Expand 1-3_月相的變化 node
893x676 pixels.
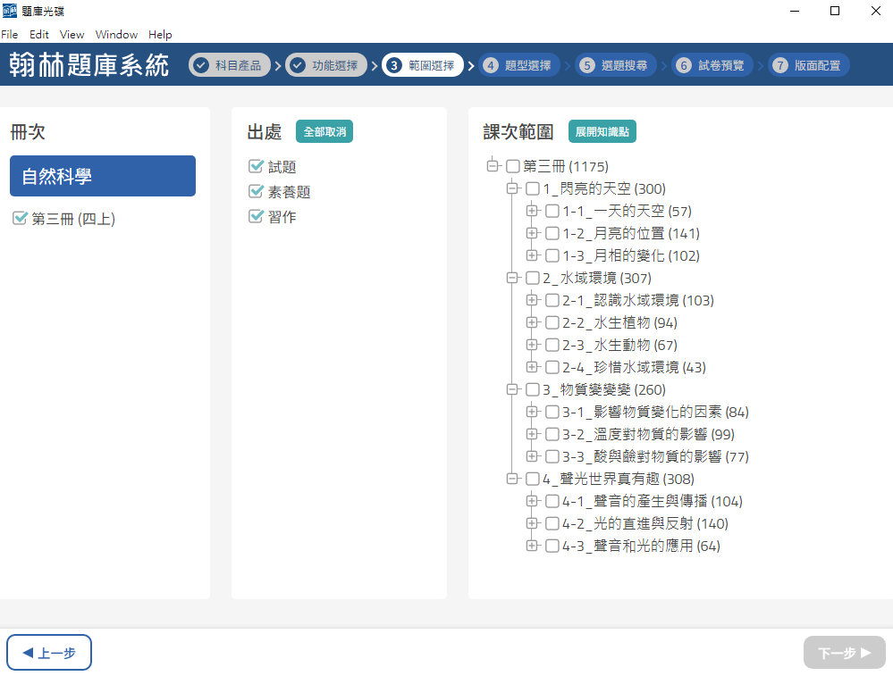click(x=531, y=255)
